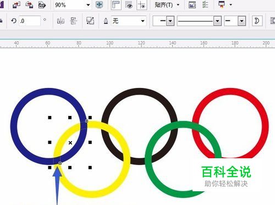
Task: Click the outline pen icon
Action: coord(106,21)
